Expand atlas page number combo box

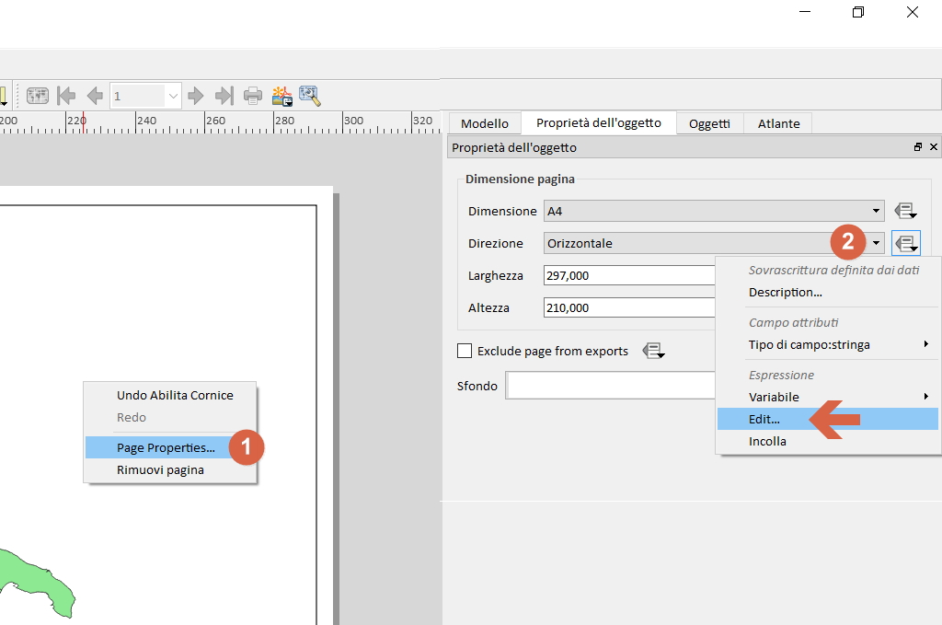coord(173,95)
